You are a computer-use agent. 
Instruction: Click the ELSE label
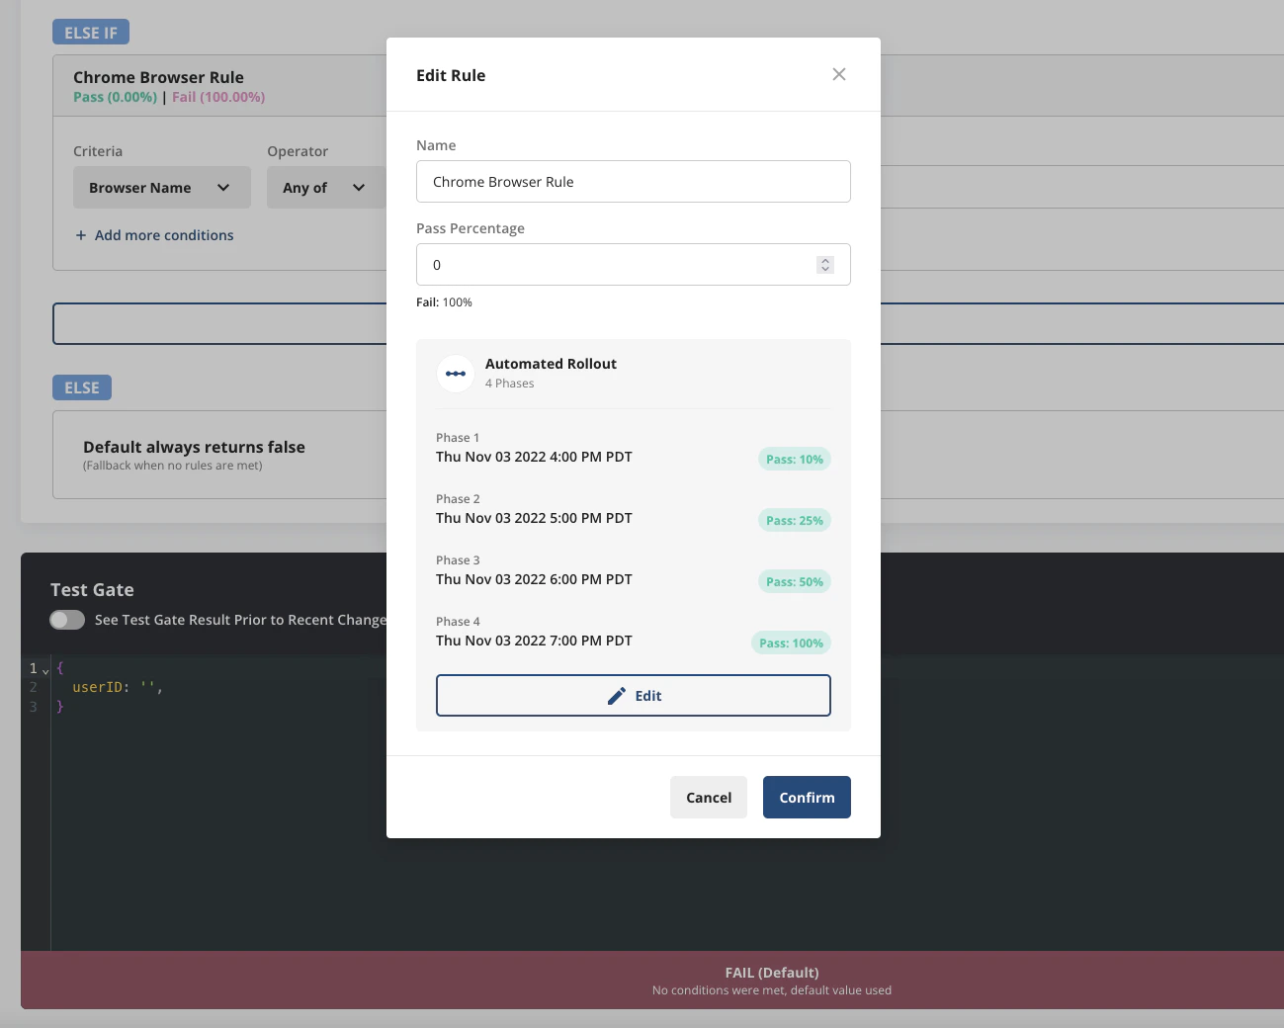tap(82, 387)
